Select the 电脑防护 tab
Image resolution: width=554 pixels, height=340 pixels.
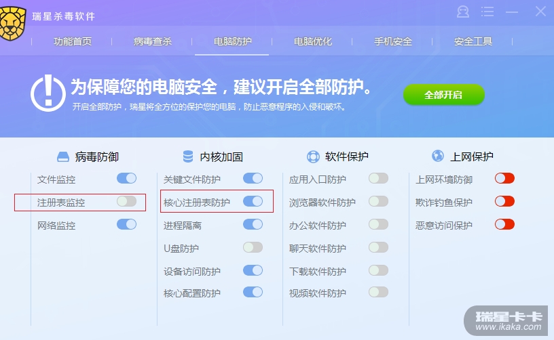coord(232,41)
